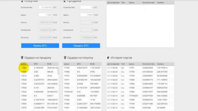198x111 pixels.
Task: Select buy order row priced 17391
Action: tap(82, 108)
